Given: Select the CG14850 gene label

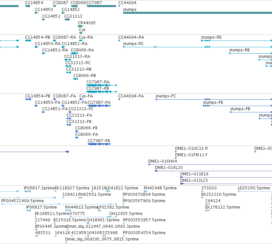Looking at the screenshot, I should tap(44, 10).
